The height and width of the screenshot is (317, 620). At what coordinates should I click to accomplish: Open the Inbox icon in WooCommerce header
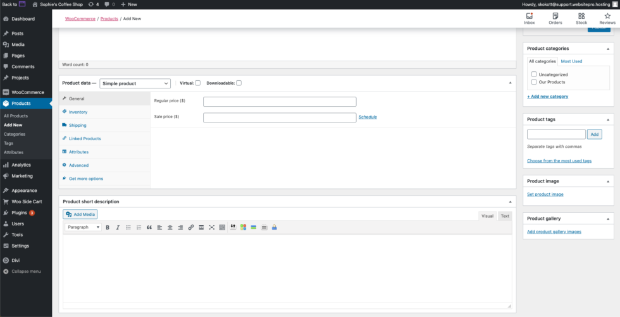pos(529,18)
